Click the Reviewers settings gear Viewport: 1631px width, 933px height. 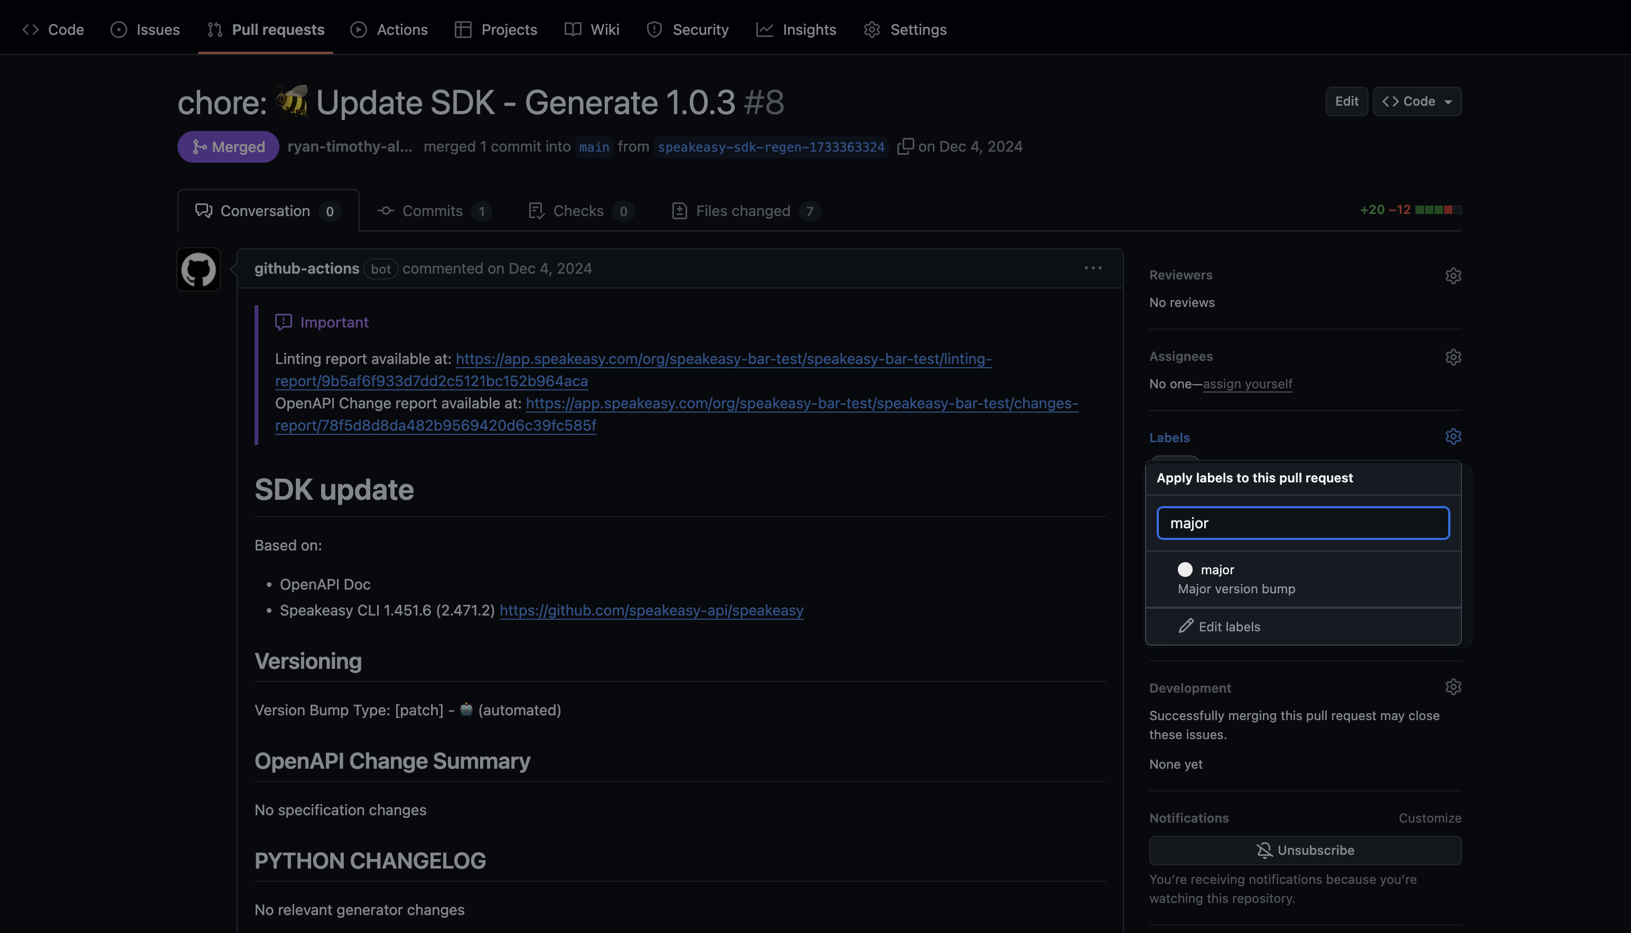[1453, 276]
